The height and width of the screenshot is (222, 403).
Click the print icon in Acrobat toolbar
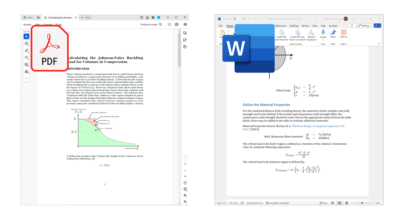coord(176,24)
